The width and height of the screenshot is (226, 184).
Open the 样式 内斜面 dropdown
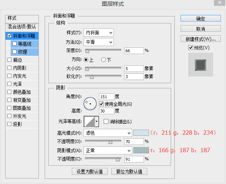(99, 33)
